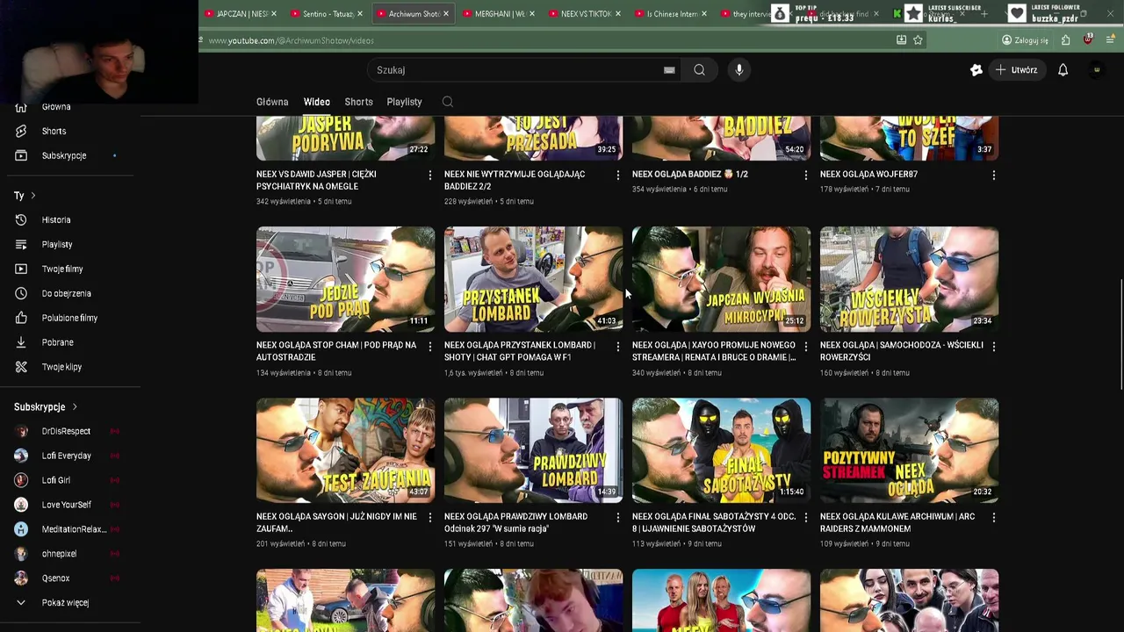Open options for PRZYSTANEK LOMBARD video
Viewport: 1124px width, 632px height.
[617, 347]
